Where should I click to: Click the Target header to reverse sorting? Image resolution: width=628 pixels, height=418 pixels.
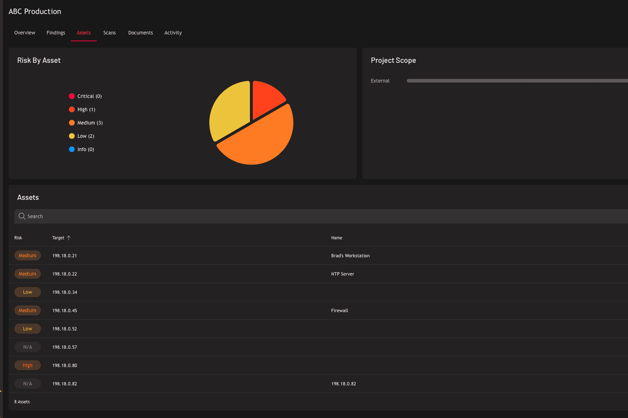tap(58, 238)
